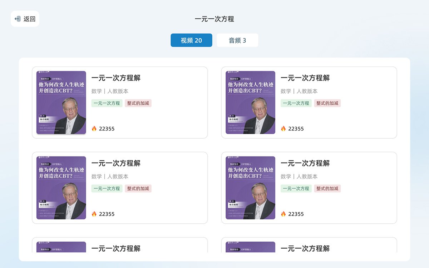
Task: Open the cover thumbnail of the second-row left card
Action: coord(61,188)
